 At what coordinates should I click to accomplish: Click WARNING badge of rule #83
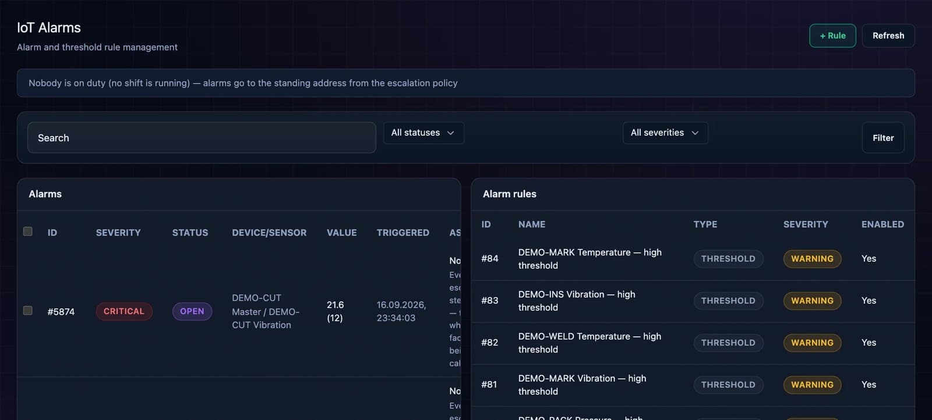812,301
